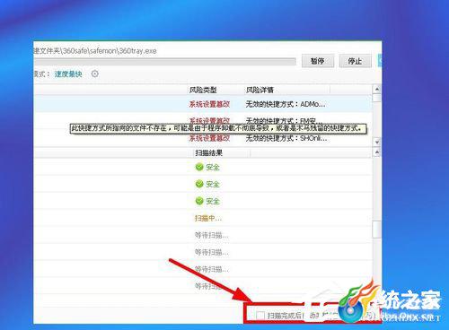Image resolution: width=449 pixels, height=330 pixels.
Task: Select the risk row mentioning SHOnli...
Action: [203, 138]
